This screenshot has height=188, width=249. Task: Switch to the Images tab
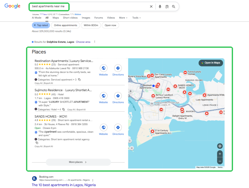(86, 18)
